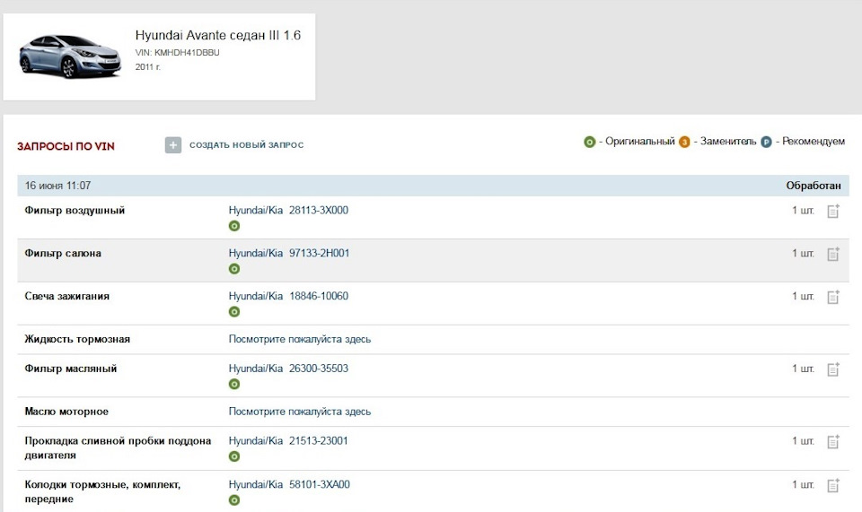Click green original badge under 26300-35503

click(x=234, y=384)
